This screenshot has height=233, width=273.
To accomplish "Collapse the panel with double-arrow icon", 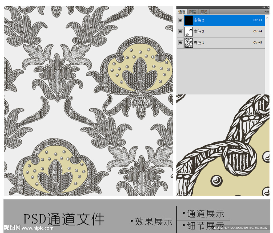I will (x=264, y=7).
